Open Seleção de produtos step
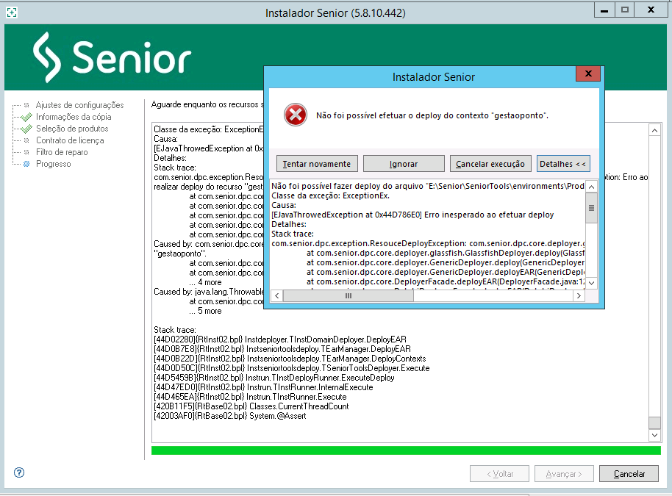 click(x=72, y=129)
